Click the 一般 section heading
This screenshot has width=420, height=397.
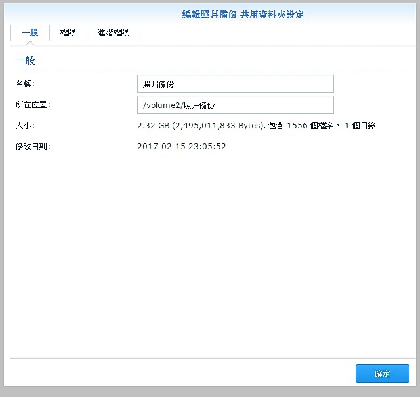click(x=25, y=60)
